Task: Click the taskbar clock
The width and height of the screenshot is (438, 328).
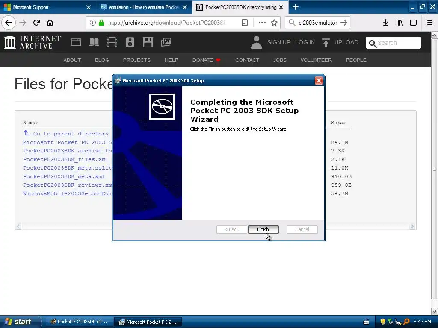Action: [422, 322]
